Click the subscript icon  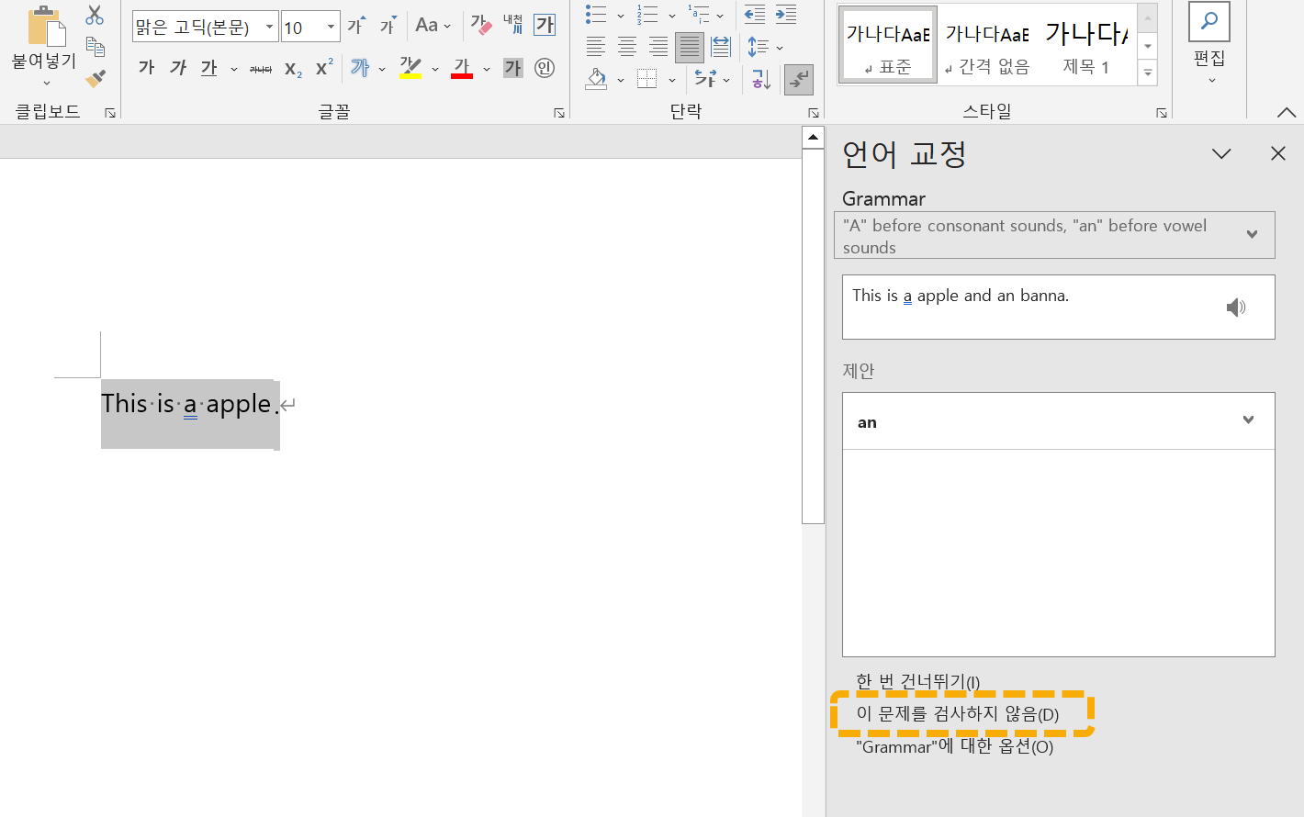point(291,67)
